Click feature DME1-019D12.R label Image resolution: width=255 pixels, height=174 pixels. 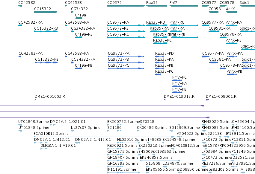(x=179, y=97)
